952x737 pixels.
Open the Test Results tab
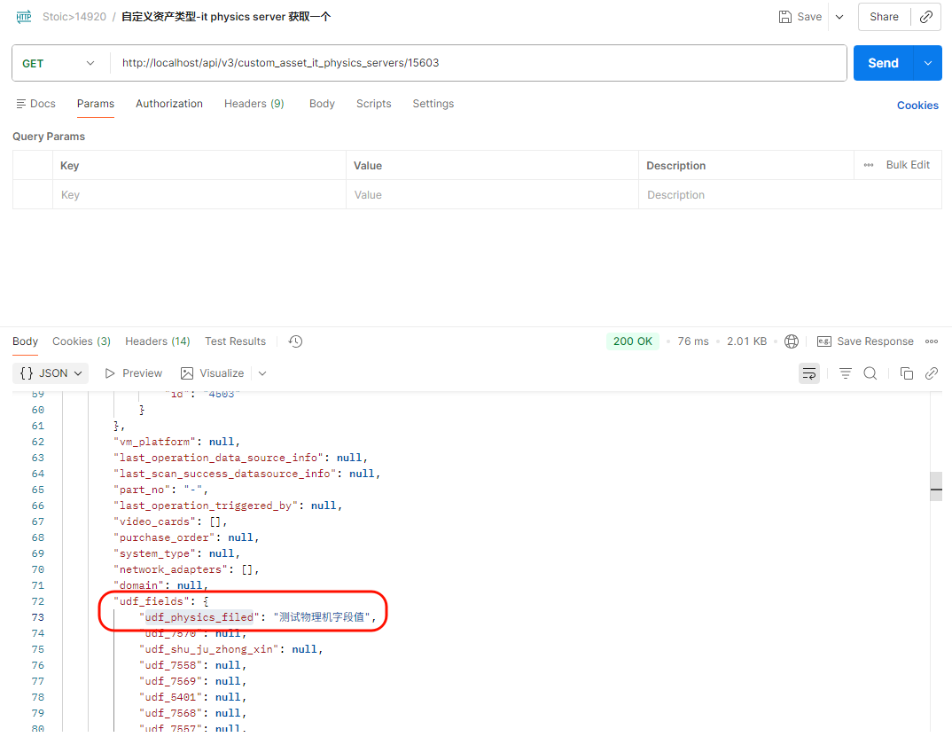pyautogui.click(x=235, y=341)
